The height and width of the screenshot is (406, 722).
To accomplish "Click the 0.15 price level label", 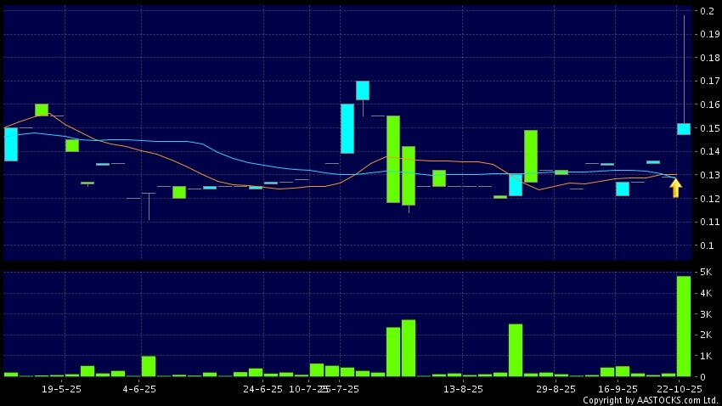I will 707,128.
